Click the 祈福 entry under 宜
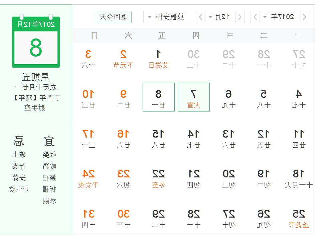Image resolution: width=319 pixels, height=238 pixels. (x=49, y=189)
